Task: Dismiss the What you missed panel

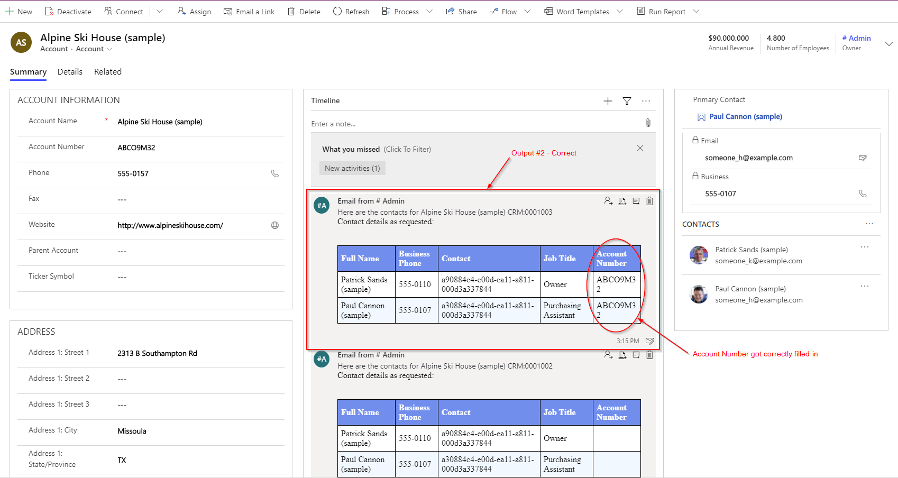Action: [x=640, y=149]
